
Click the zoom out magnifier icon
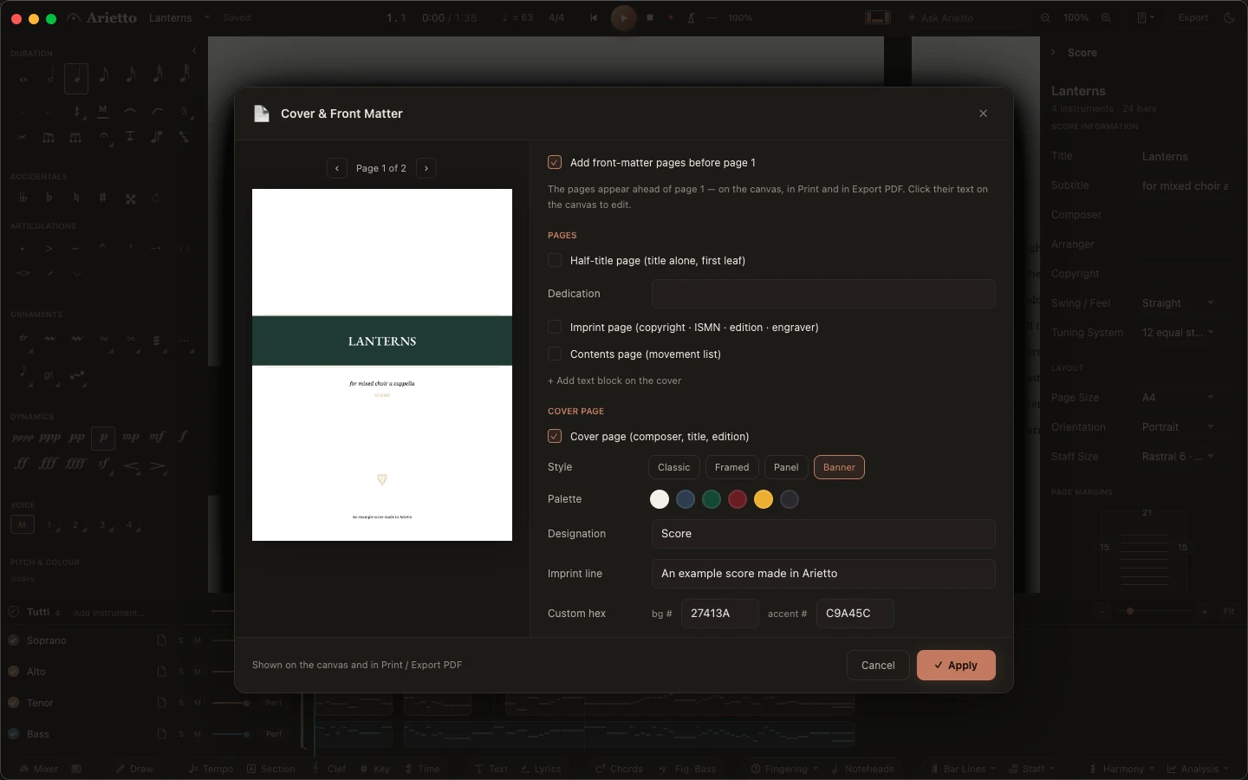click(x=1046, y=17)
